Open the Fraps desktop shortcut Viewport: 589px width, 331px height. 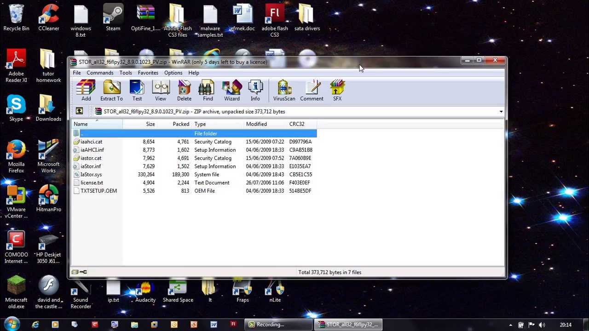(x=243, y=292)
